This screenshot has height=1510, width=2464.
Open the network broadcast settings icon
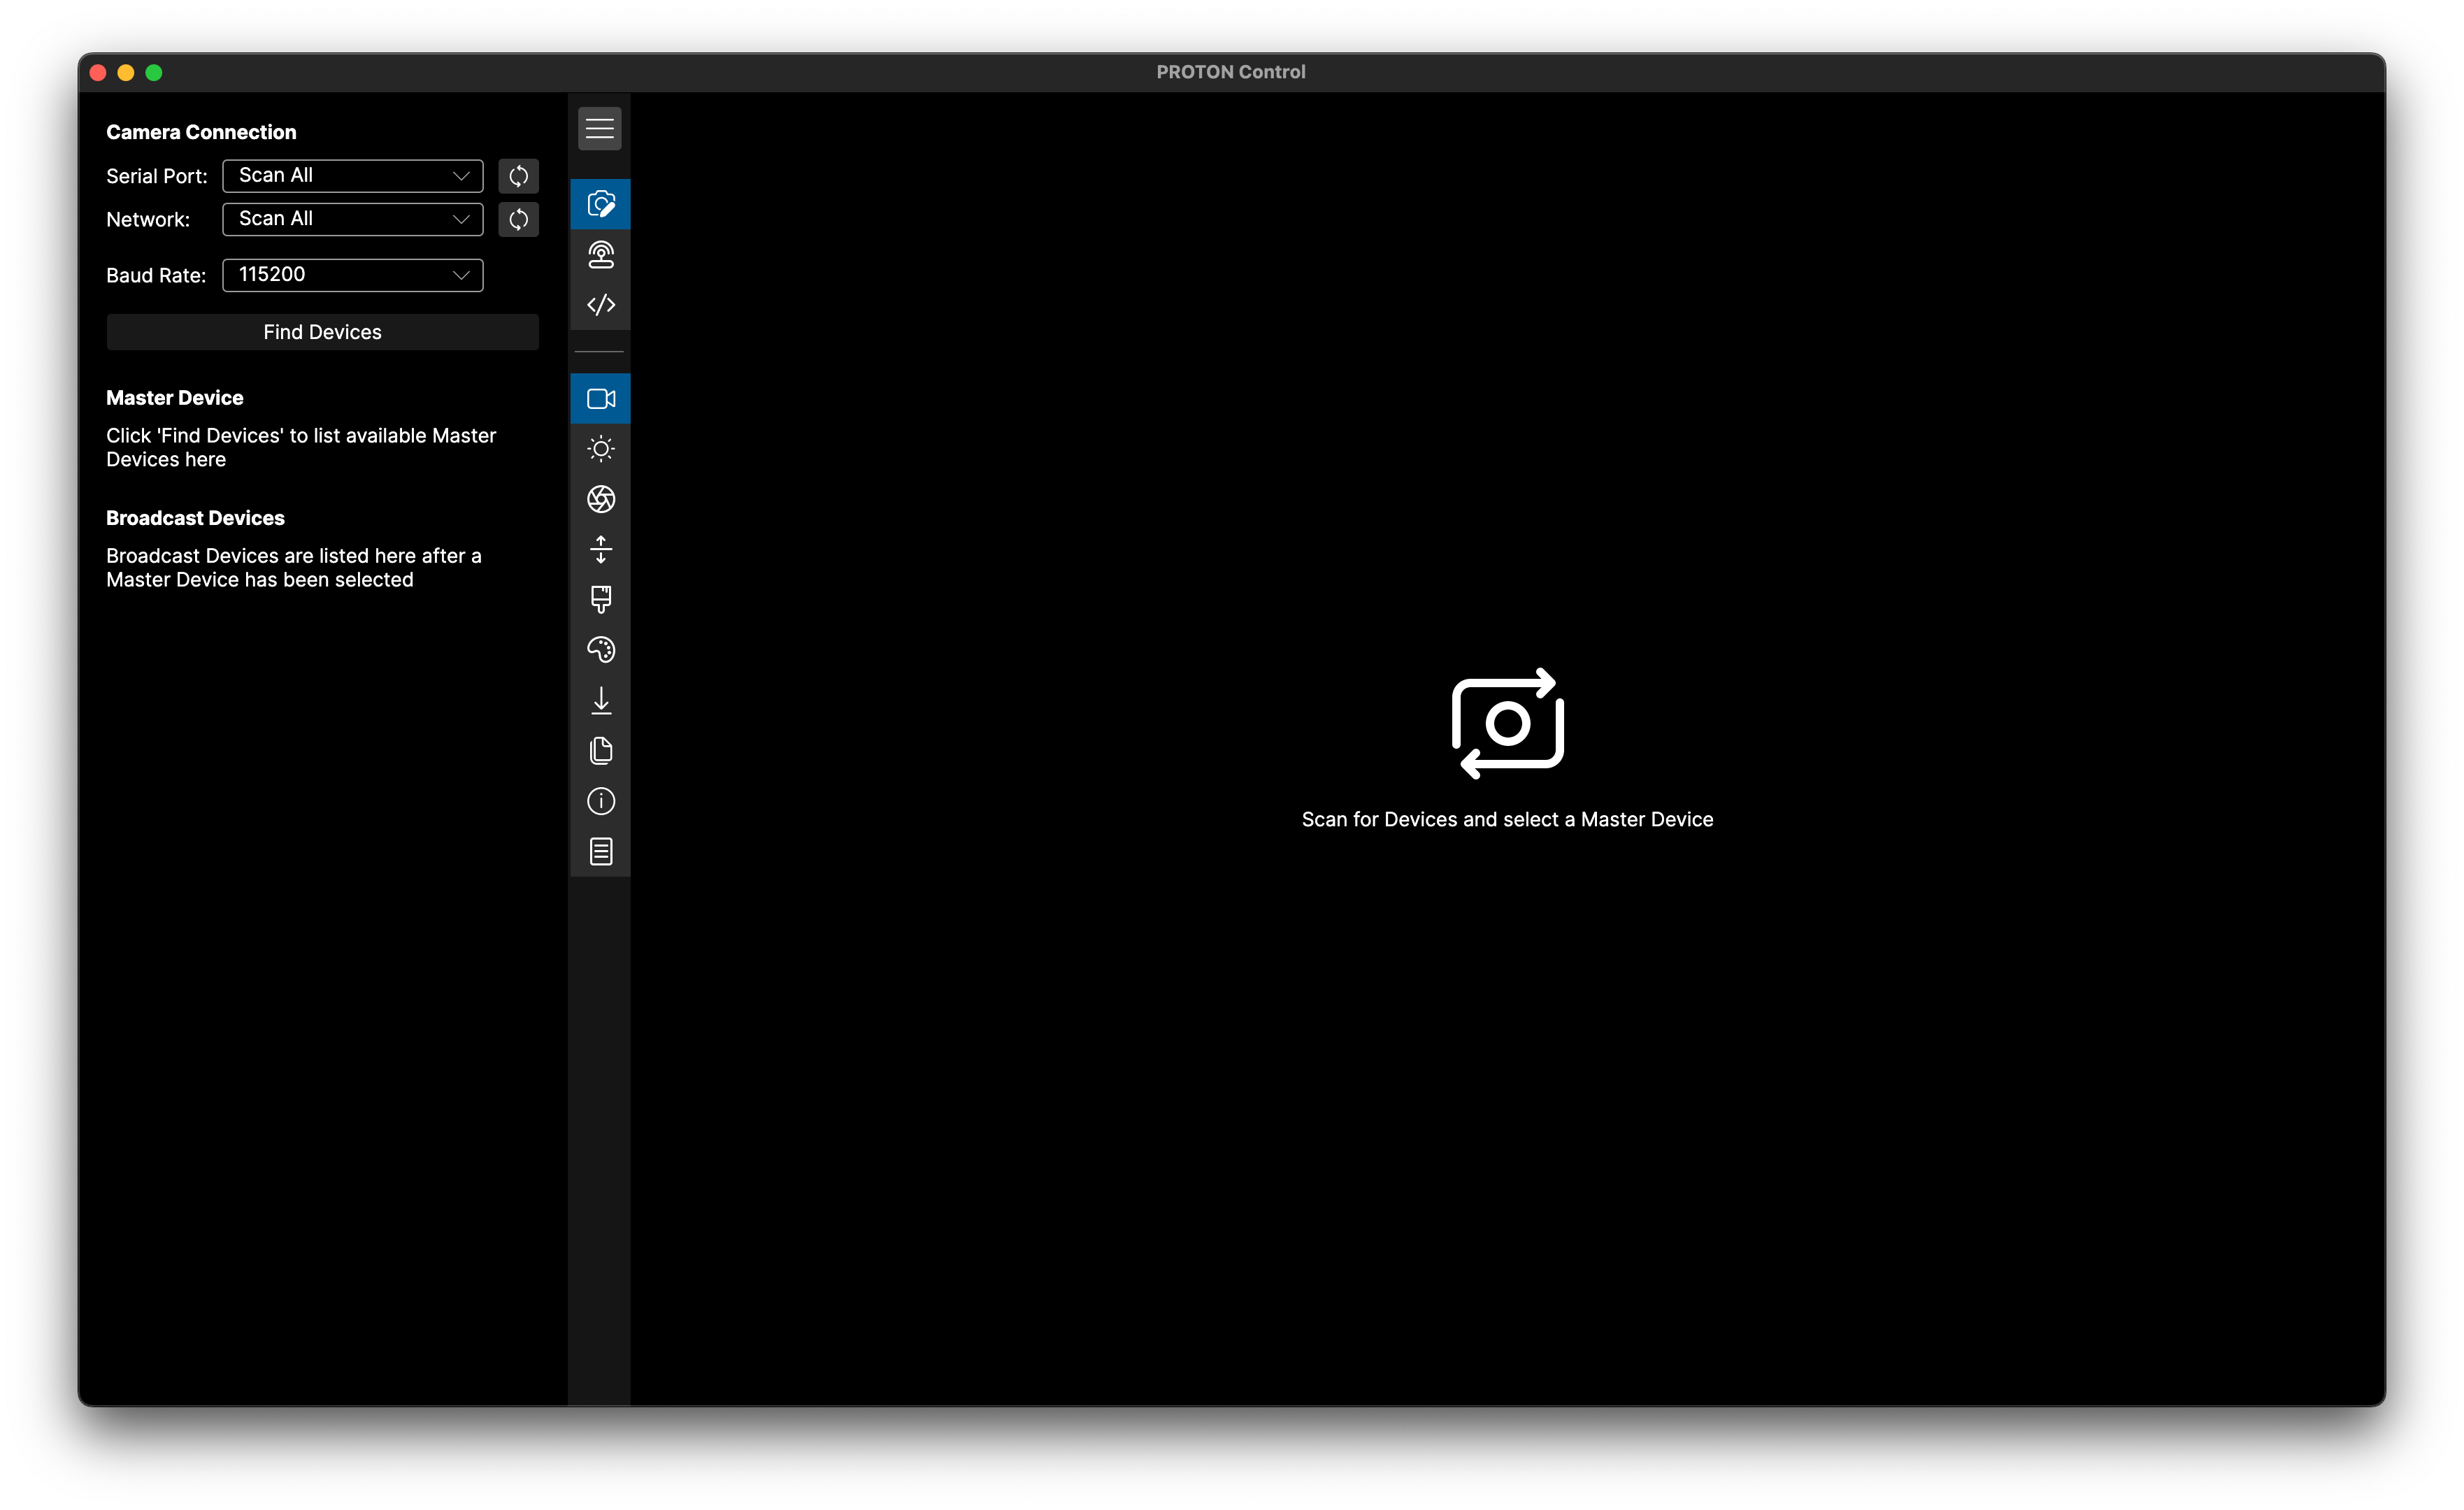600,255
